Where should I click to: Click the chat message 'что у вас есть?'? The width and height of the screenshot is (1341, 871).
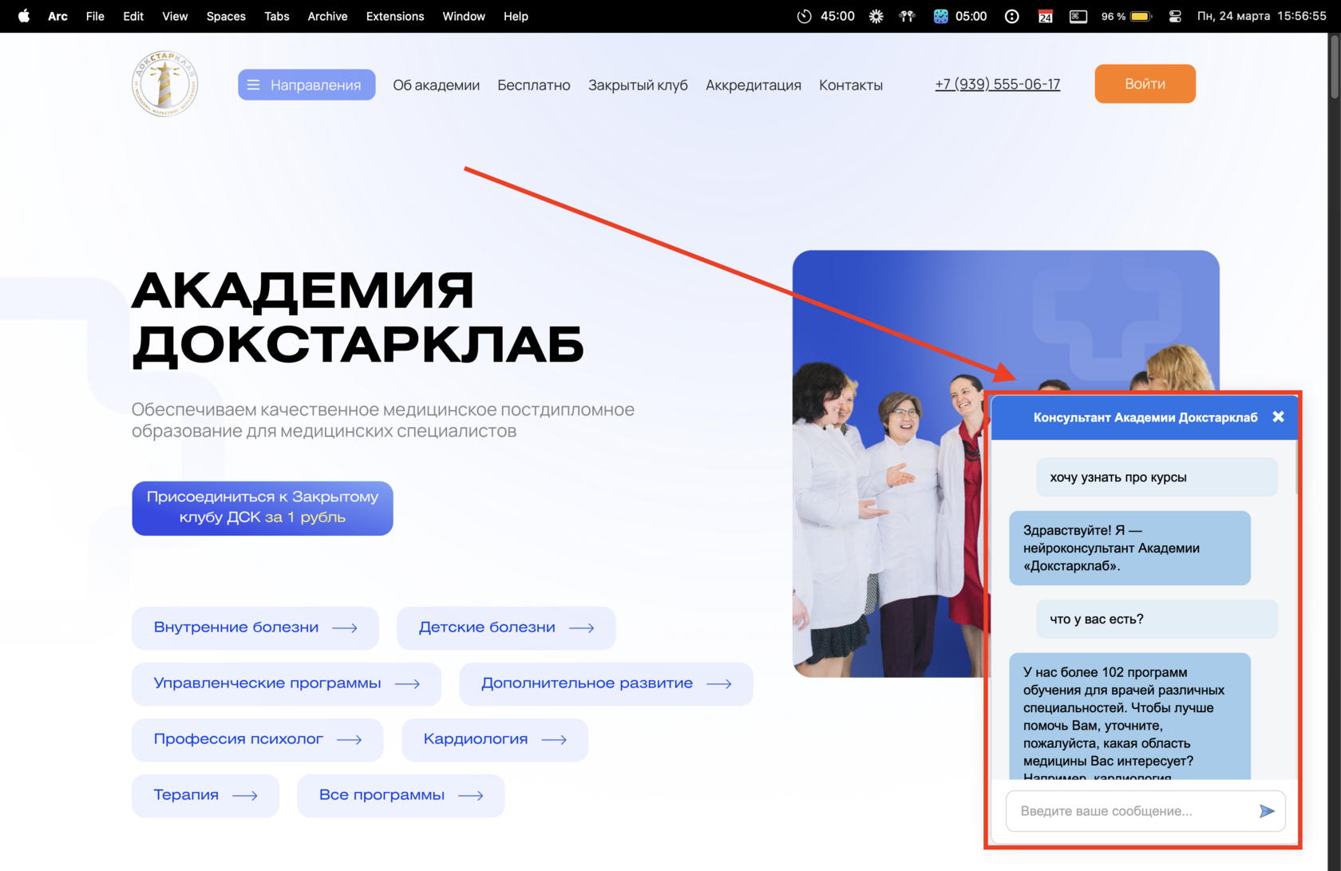tap(1157, 619)
